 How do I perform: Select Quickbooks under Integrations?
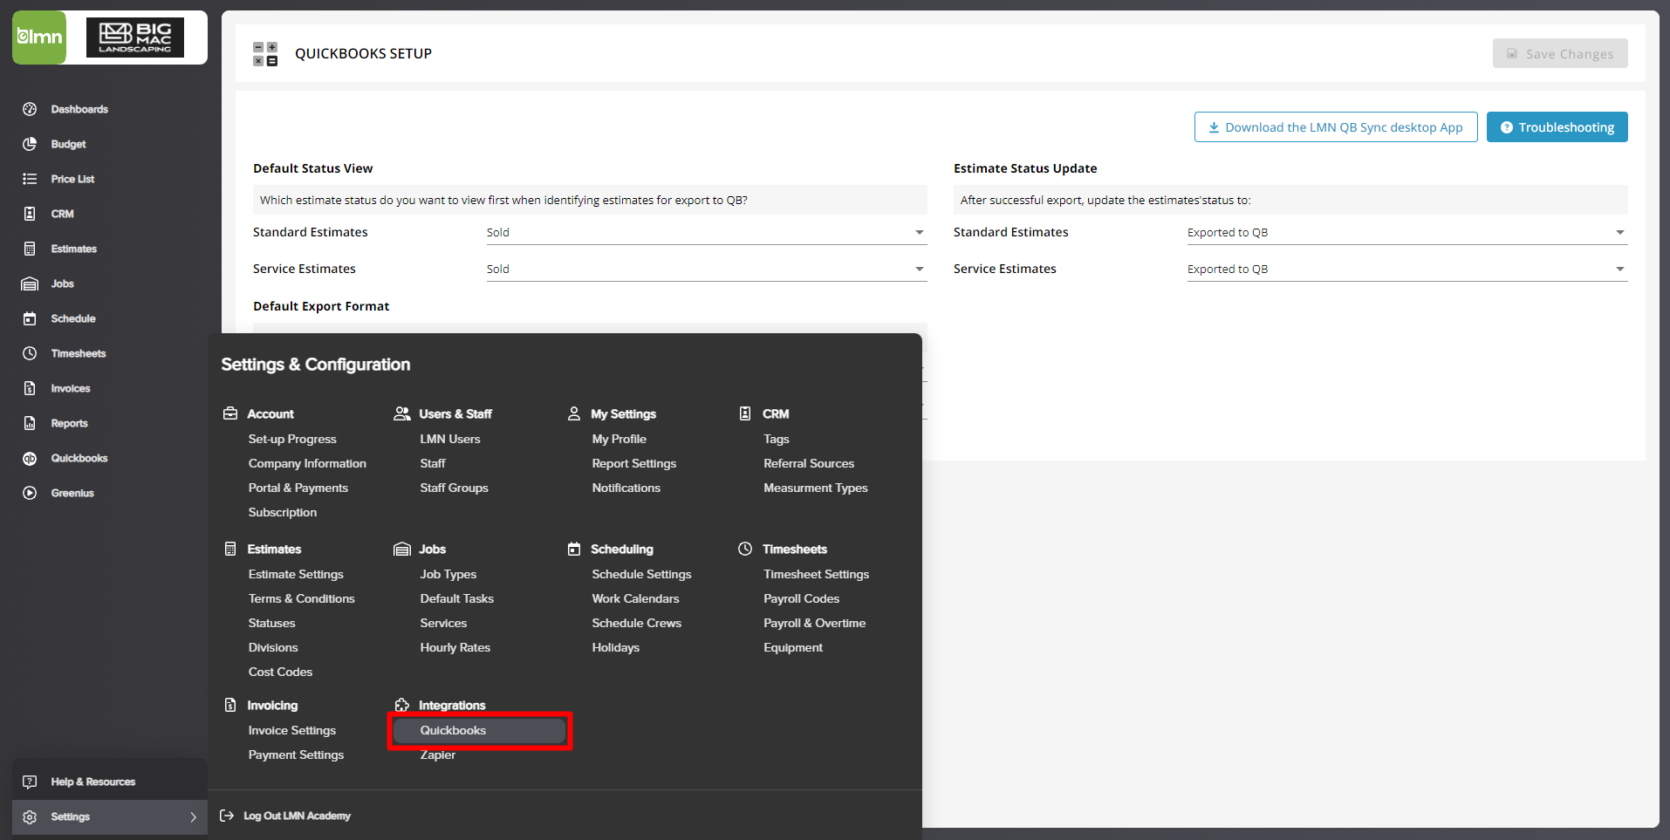pos(480,731)
